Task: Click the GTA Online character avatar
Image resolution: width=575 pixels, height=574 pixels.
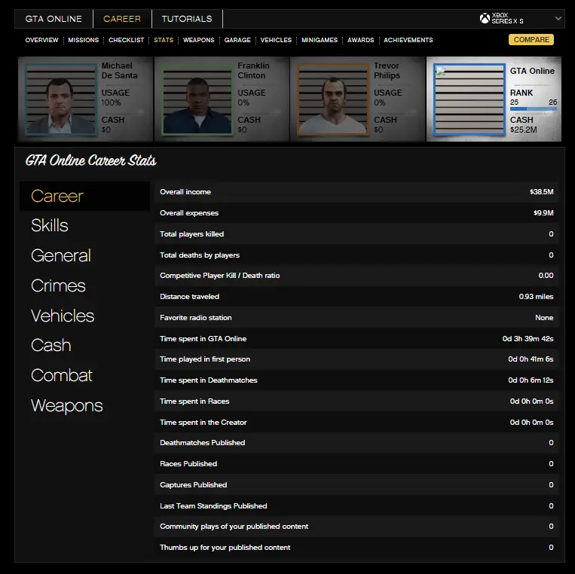Action: pos(469,100)
